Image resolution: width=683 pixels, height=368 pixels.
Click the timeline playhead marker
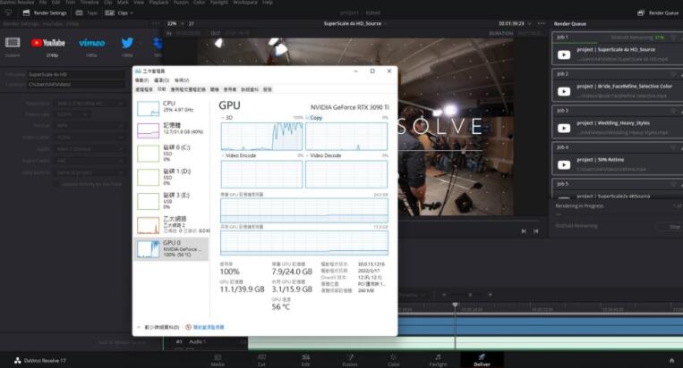[456, 306]
